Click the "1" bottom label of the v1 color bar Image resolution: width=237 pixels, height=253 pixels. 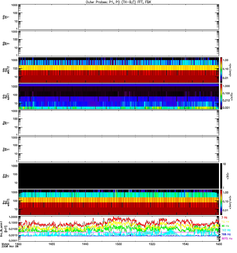(x=223, y=188)
